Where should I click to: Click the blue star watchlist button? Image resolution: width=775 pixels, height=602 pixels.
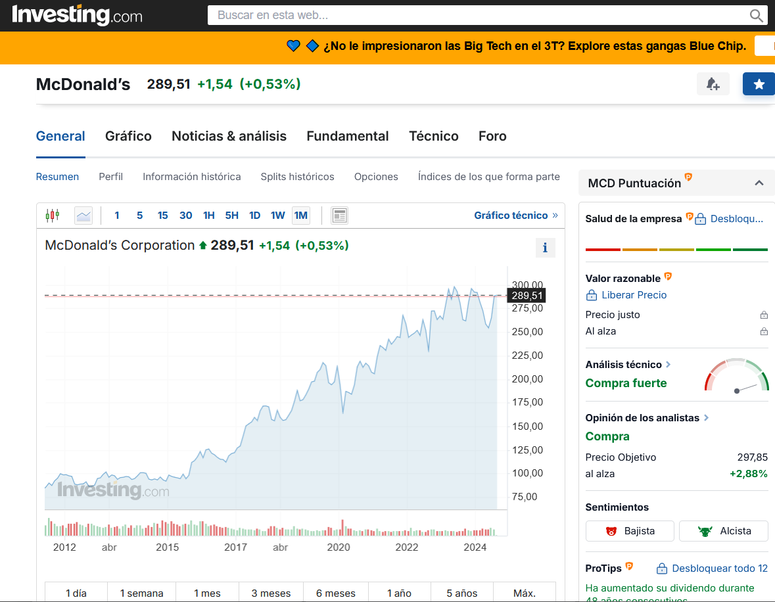[x=759, y=84]
